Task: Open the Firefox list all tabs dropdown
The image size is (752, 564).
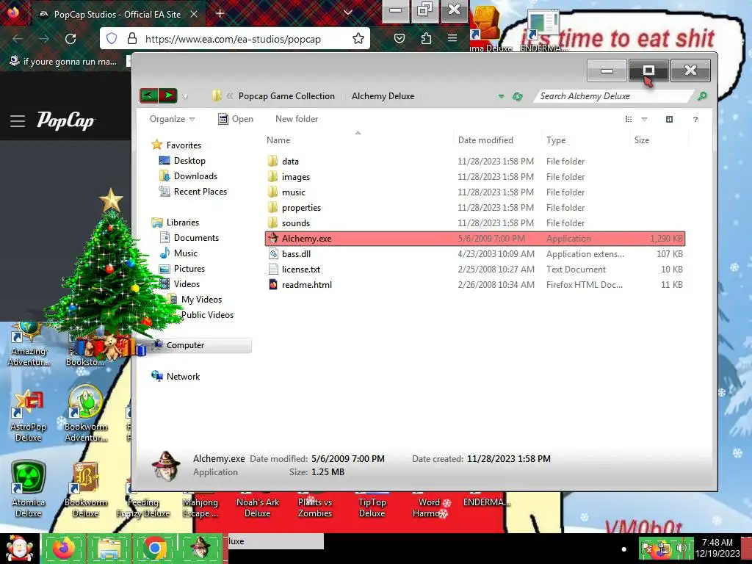Action: [x=348, y=13]
